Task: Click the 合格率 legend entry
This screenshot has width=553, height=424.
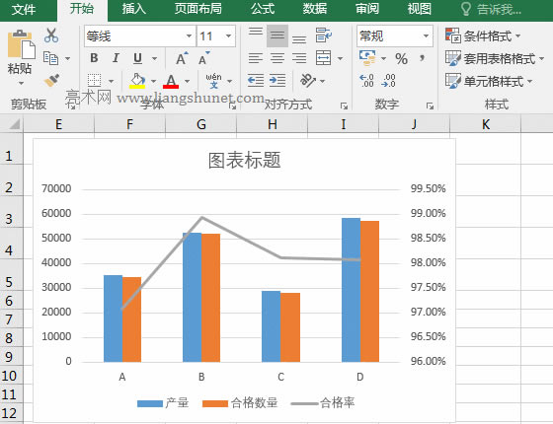Action: tap(323, 402)
